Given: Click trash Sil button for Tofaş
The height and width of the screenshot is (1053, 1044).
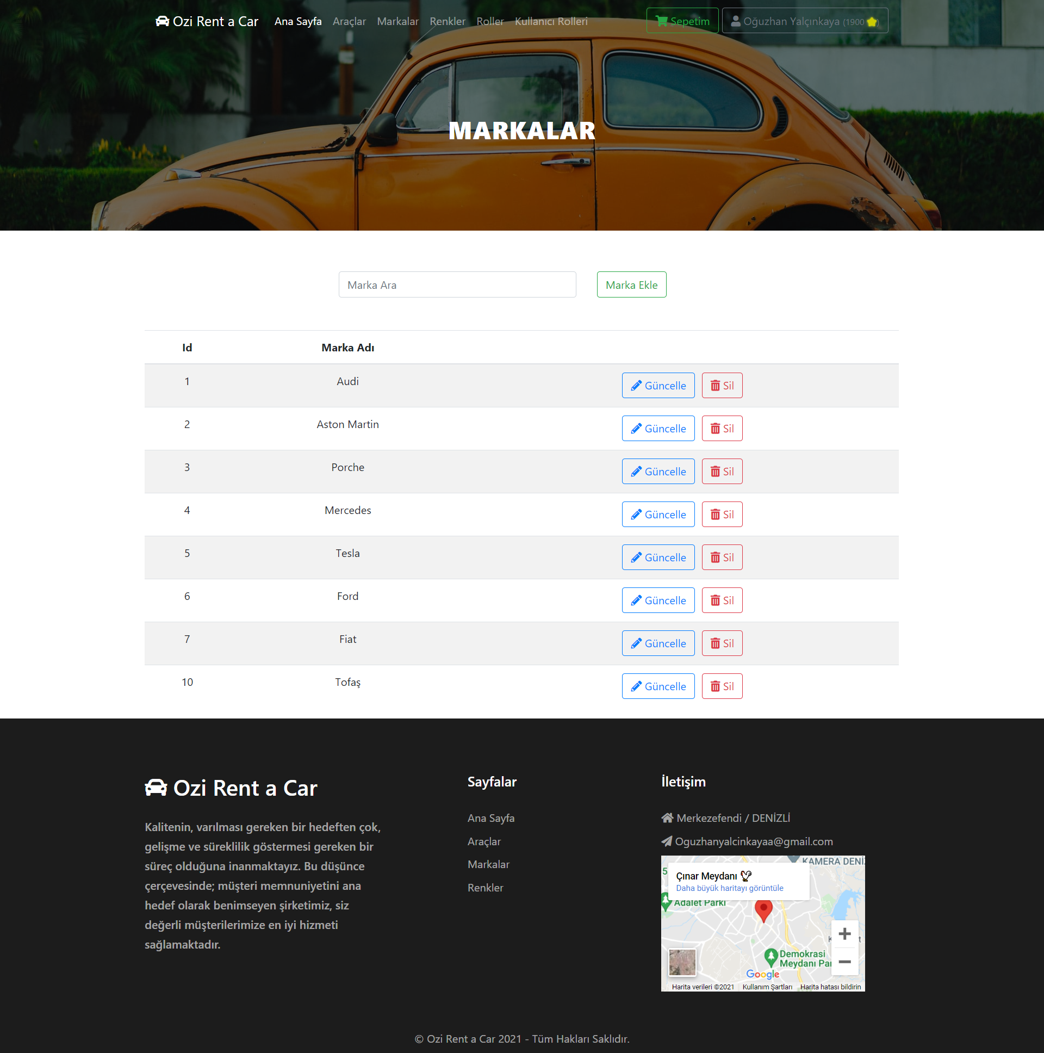Looking at the screenshot, I should pos(722,686).
